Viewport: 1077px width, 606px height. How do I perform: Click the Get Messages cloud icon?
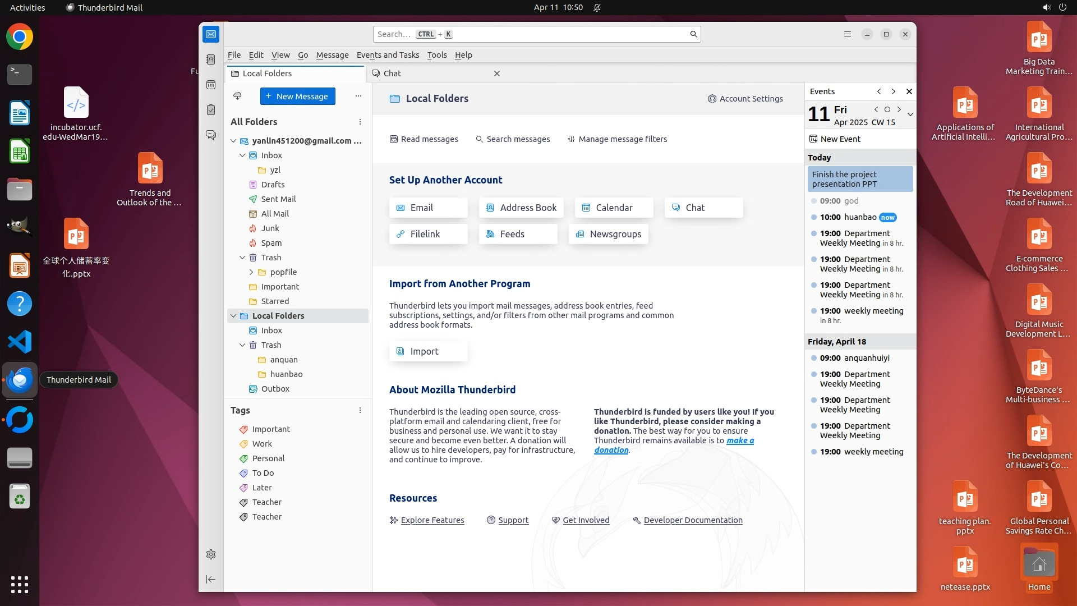[x=237, y=96]
